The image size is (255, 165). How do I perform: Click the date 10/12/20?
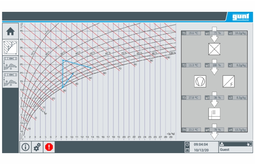[201, 150]
